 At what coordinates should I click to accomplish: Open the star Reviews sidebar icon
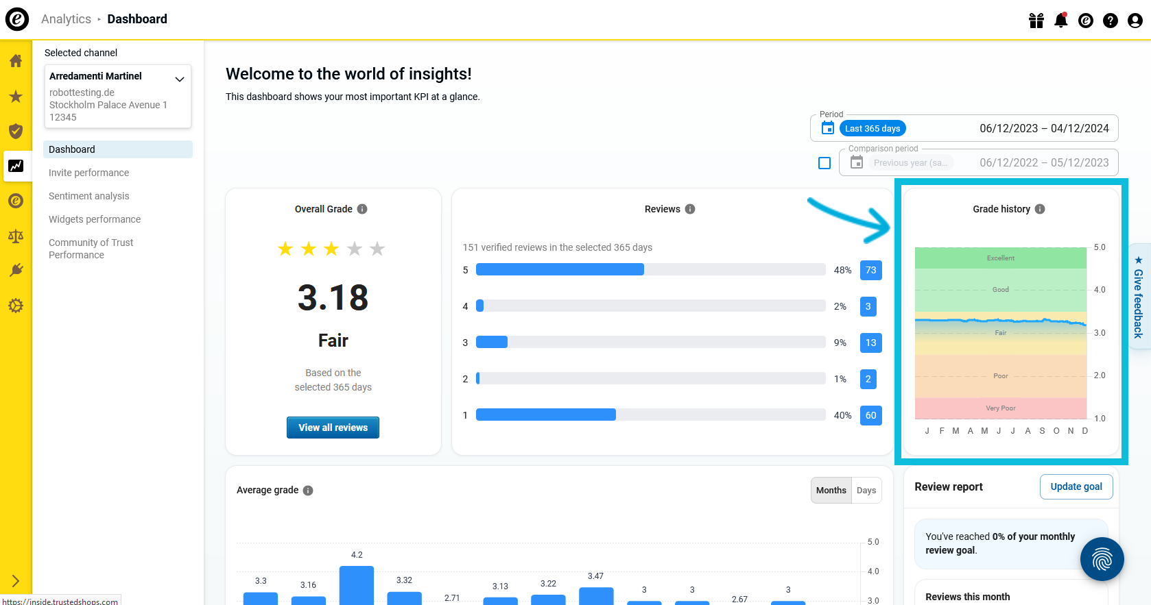[16, 97]
